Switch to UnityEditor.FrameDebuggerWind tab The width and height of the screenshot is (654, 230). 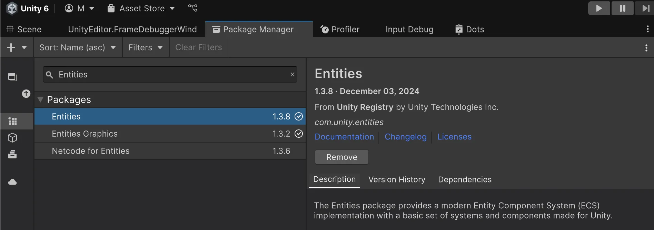pyautogui.click(x=132, y=29)
